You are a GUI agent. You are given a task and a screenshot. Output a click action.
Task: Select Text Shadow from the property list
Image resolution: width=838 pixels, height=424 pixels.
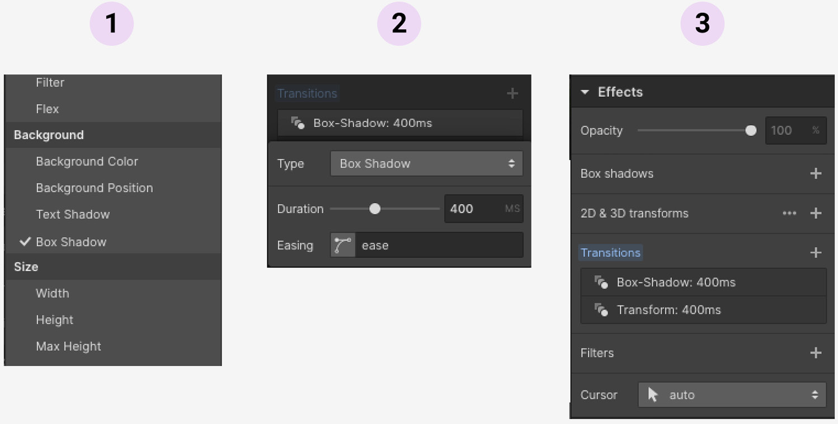coord(73,214)
